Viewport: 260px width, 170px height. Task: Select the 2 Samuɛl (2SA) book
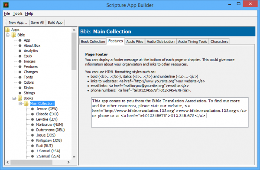[48, 156]
